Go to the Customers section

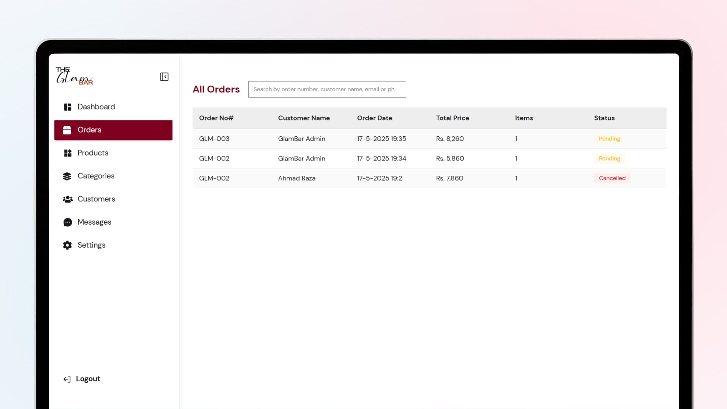pos(96,199)
